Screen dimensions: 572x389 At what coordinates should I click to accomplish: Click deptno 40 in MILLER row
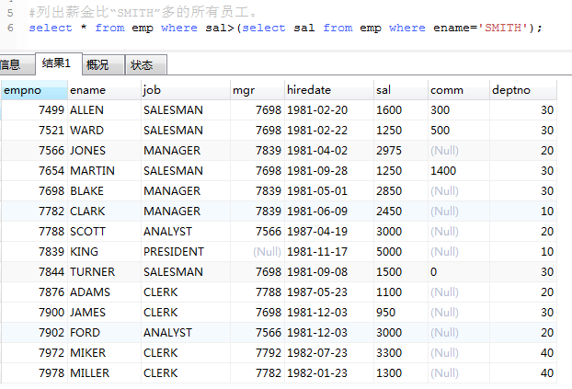[523, 373]
